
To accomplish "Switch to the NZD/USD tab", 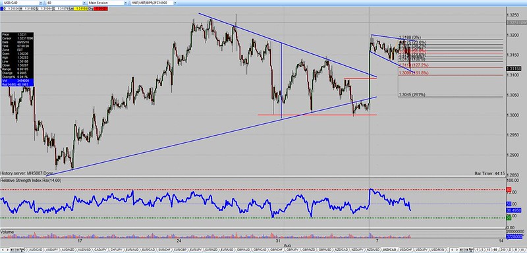I will coord(373,250).
